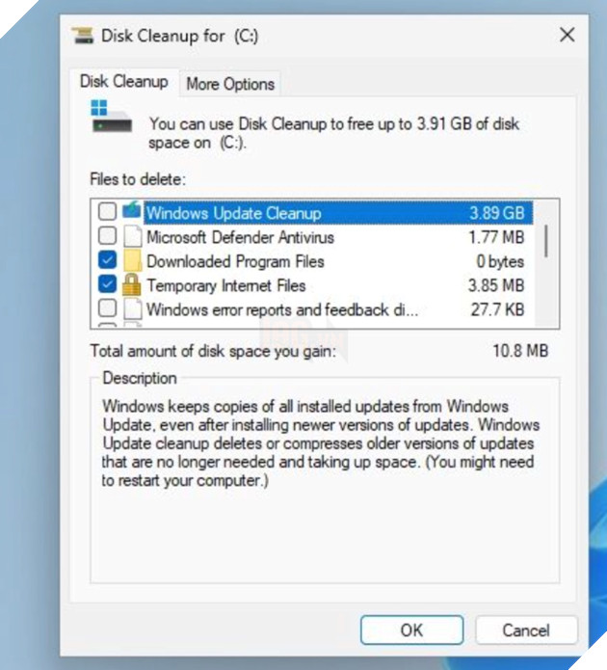
Task: Check Windows error reports and feedback checkbox
Action: tap(107, 308)
